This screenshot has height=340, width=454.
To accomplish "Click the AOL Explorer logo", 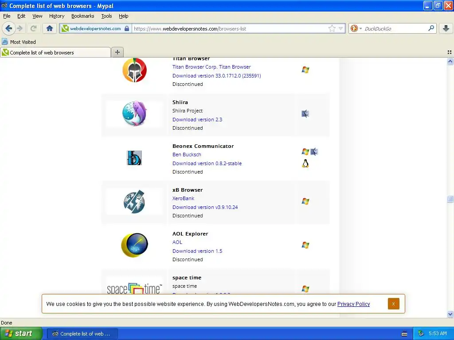I will (134, 245).
